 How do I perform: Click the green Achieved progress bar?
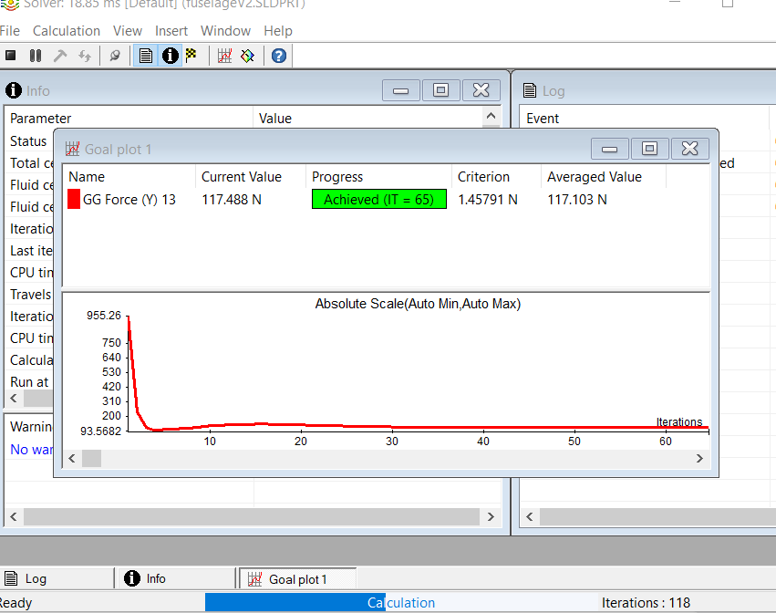[x=378, y=200]
